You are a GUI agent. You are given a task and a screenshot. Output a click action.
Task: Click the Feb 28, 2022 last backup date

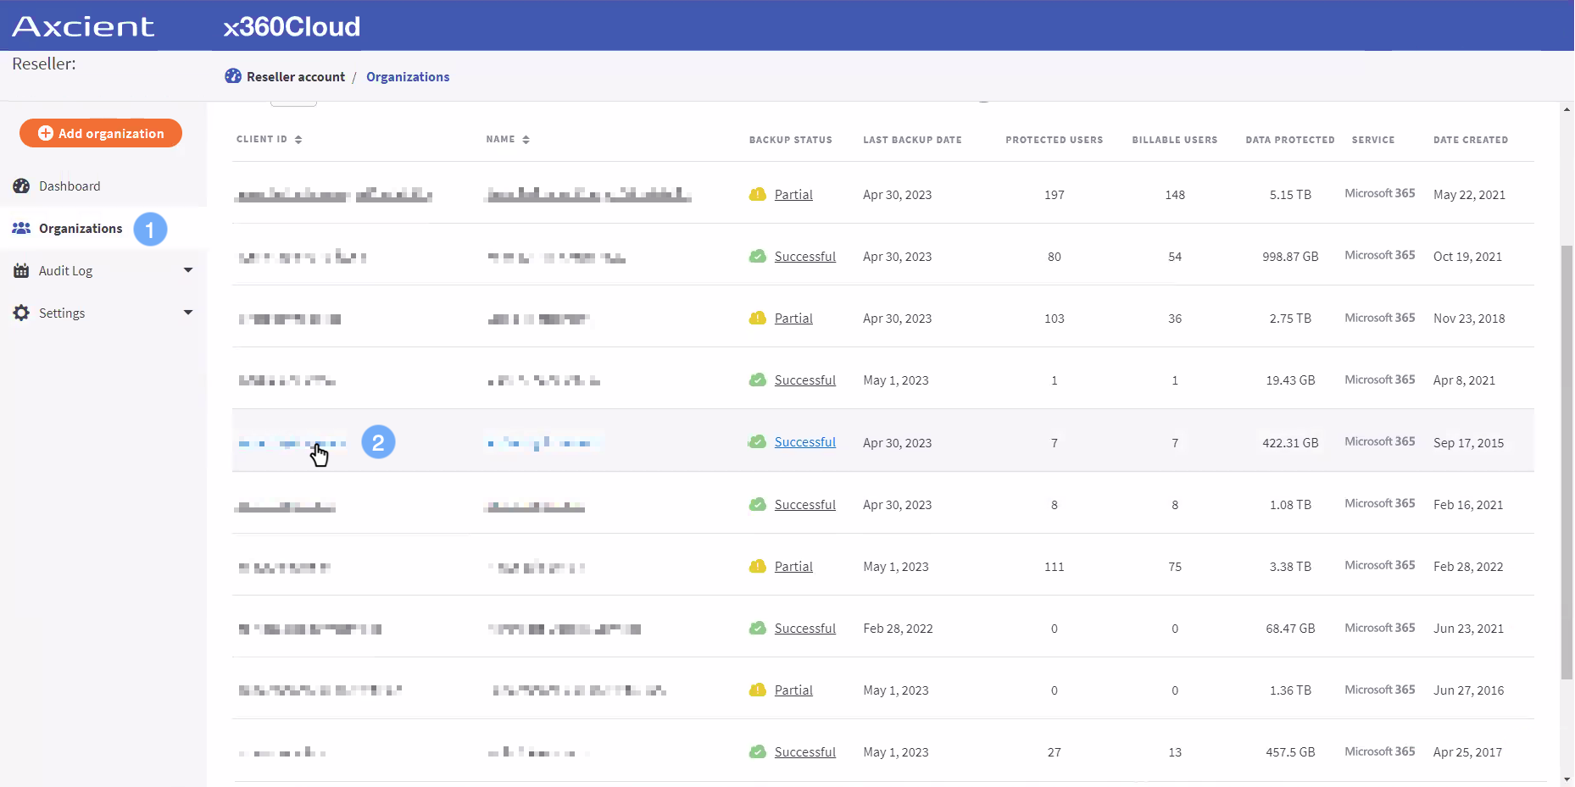click(898, 629)
